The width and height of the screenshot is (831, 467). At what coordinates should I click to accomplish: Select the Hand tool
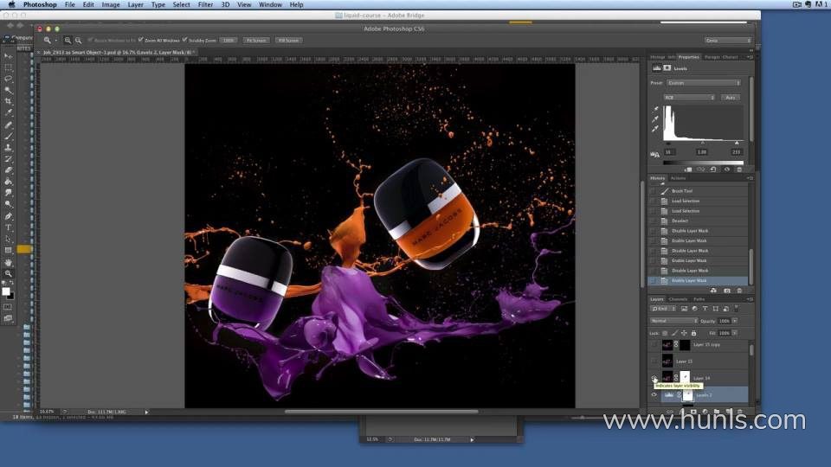(8, 263)
